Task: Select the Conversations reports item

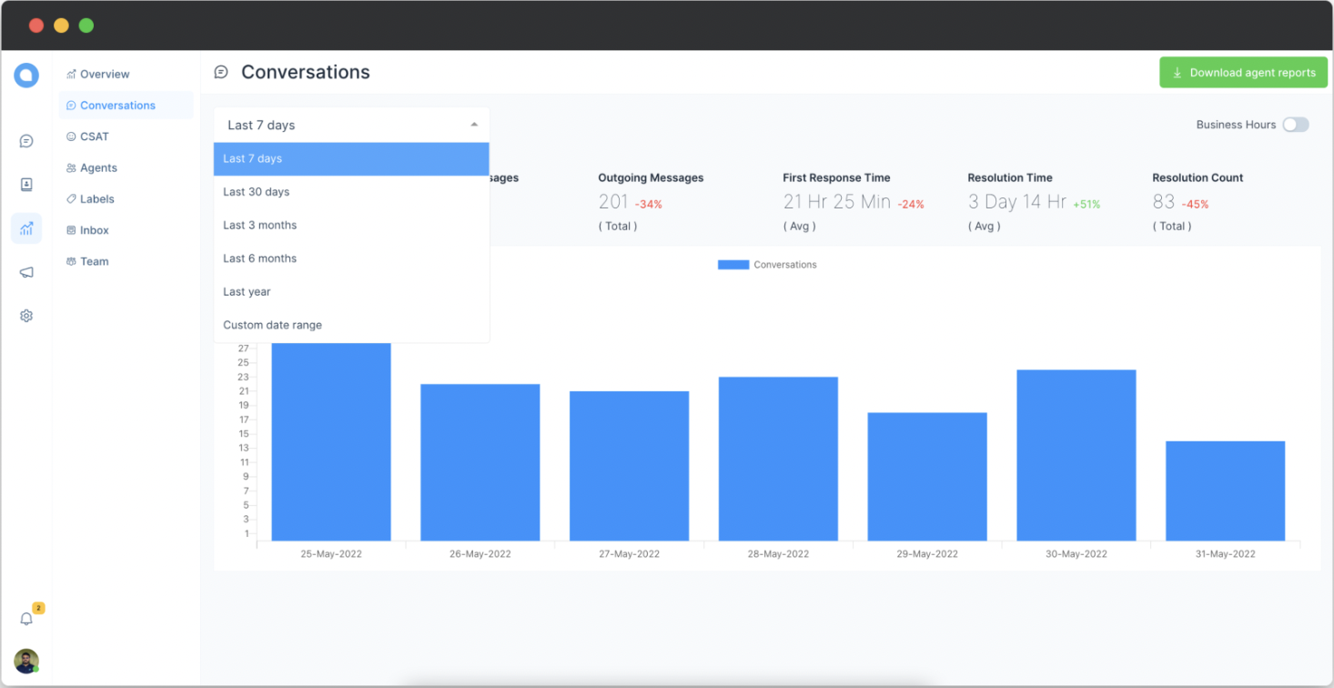Action: (x=126, y=106)
